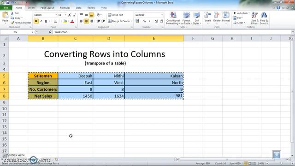
Task: Open the General number format dropdown
Action: point(162,15)
